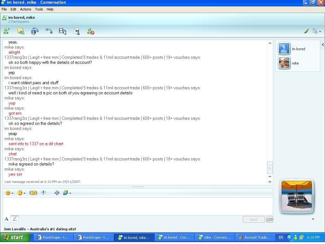This screenshot has height=244, width=325.
Task: Click the divider grip dots above the emoticon toolbar
Action: point(138,187)
